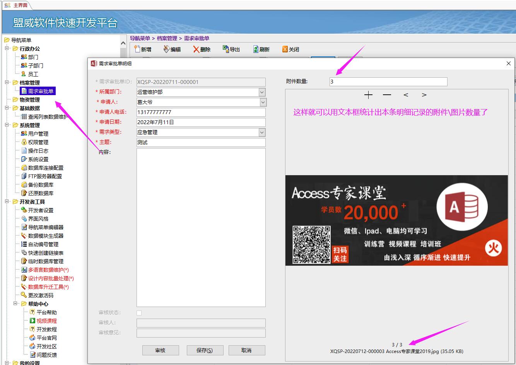Open 界面风格 item
The width and height of the screenshot is (516, 365).
(x=38, y=219)
